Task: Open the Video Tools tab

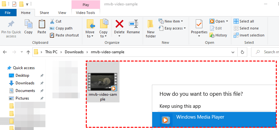Action: [85, 13]
